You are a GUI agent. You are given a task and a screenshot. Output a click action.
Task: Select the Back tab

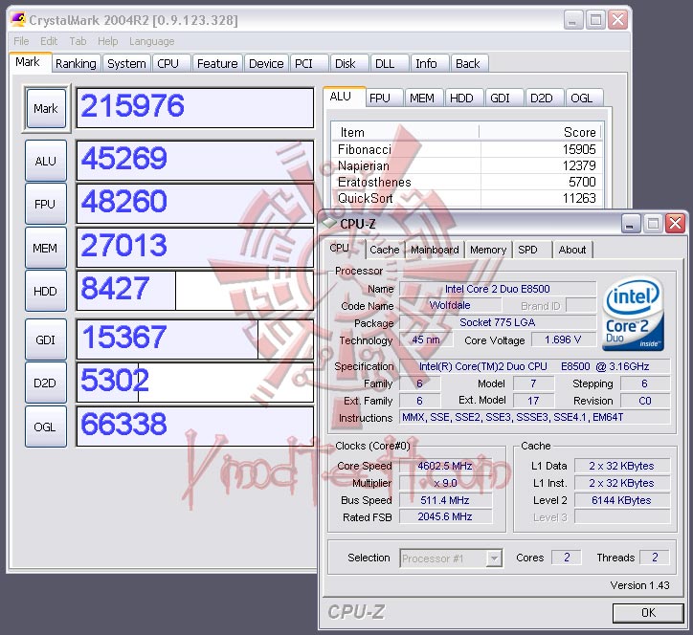point(468,63)
